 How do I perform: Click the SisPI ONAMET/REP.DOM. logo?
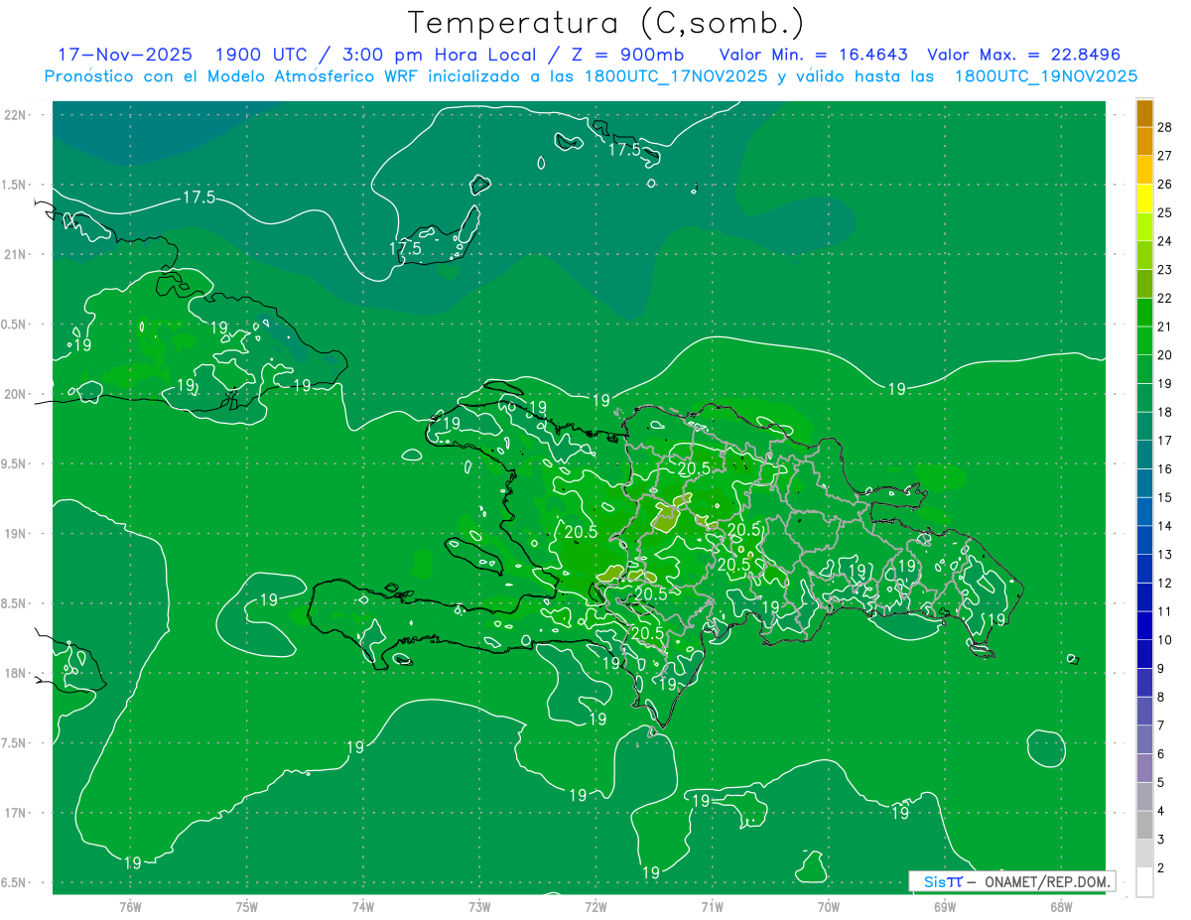pos(1011,881)
